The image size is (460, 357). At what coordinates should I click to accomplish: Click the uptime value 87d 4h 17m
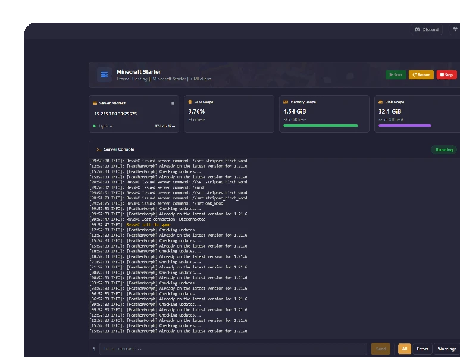pos(165,126)
